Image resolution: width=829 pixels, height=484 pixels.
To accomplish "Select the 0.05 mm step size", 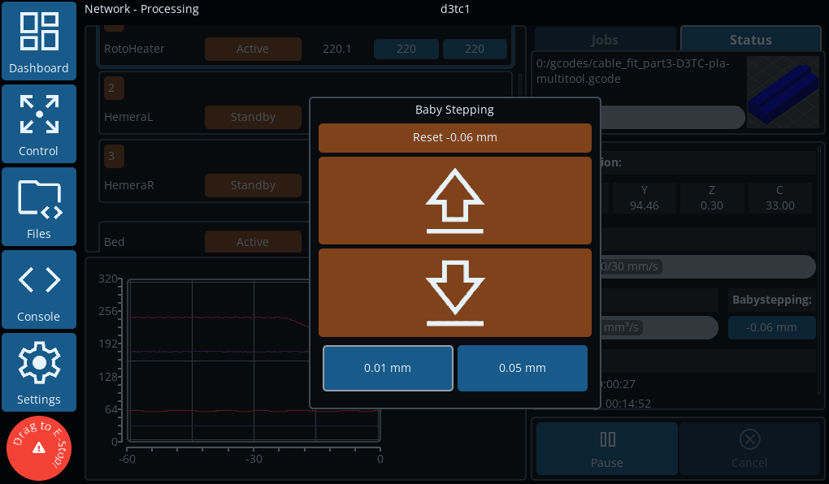I will tap(522, 368).
